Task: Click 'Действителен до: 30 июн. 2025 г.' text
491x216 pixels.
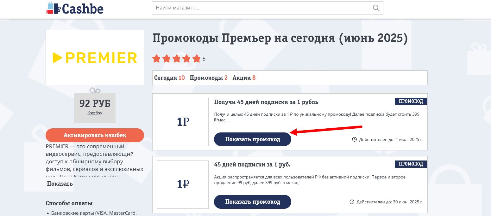Action: pyautogui.click(x=390, y=202)
